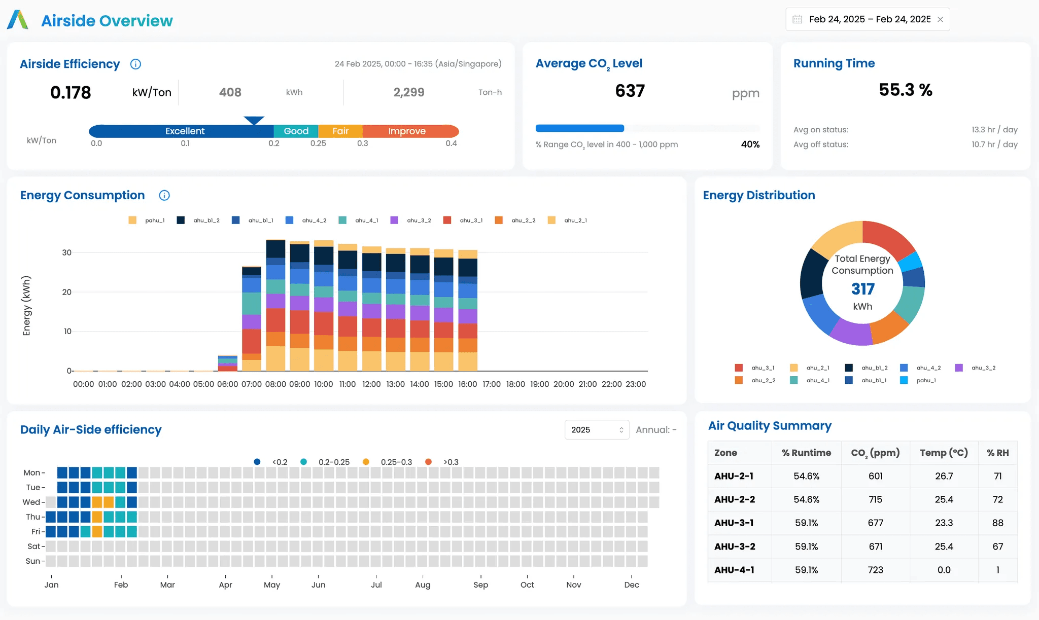The image size is (1039, 620).
Task: Click the 08:00 stacked energy bar
Action: 275,305
